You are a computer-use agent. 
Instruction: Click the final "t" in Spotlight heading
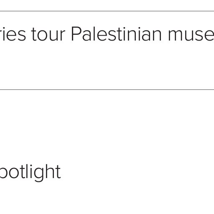(x=59, y=173)
